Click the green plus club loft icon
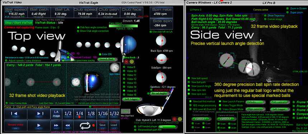 (180, 119)
